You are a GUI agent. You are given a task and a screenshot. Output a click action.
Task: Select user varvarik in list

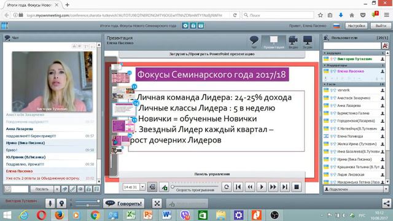coord(354,90)
